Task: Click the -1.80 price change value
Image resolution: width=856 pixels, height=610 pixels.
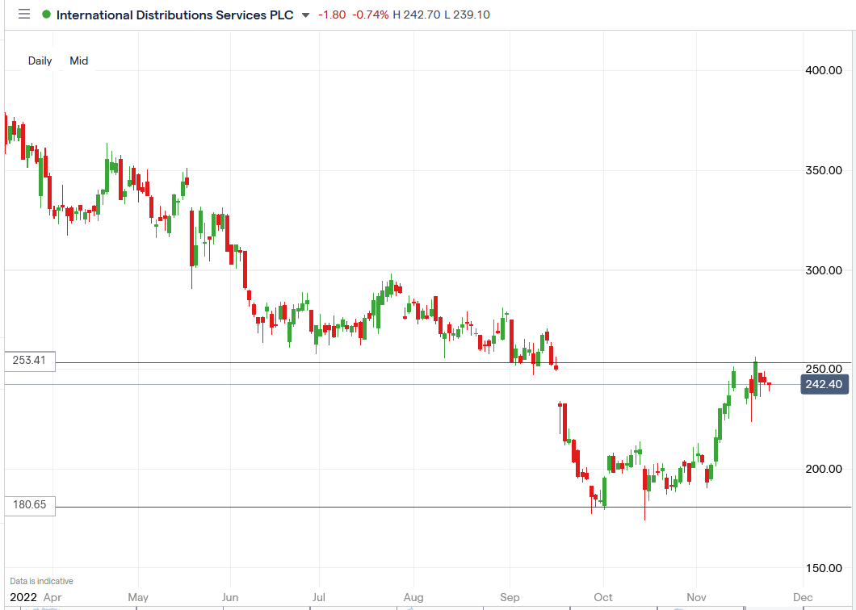Action: click(332, 15)
